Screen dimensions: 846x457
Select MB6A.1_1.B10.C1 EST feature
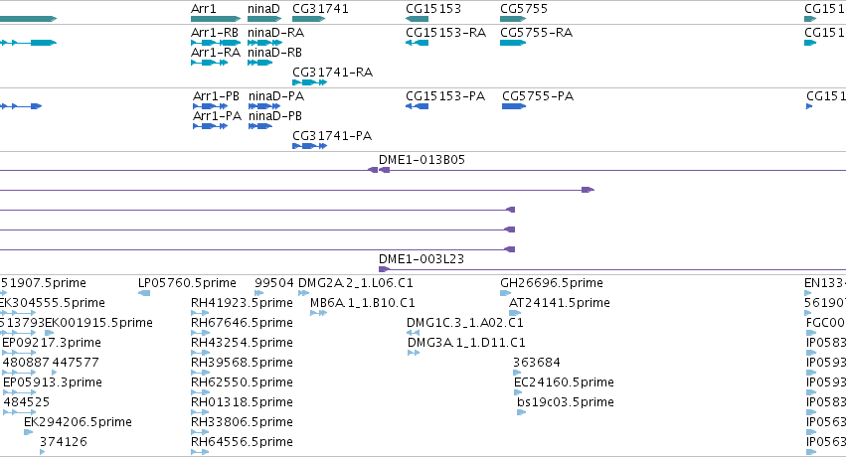(318, 313)
